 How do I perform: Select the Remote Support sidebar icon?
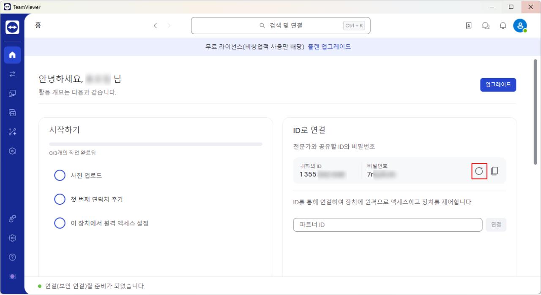click(12, 74)
